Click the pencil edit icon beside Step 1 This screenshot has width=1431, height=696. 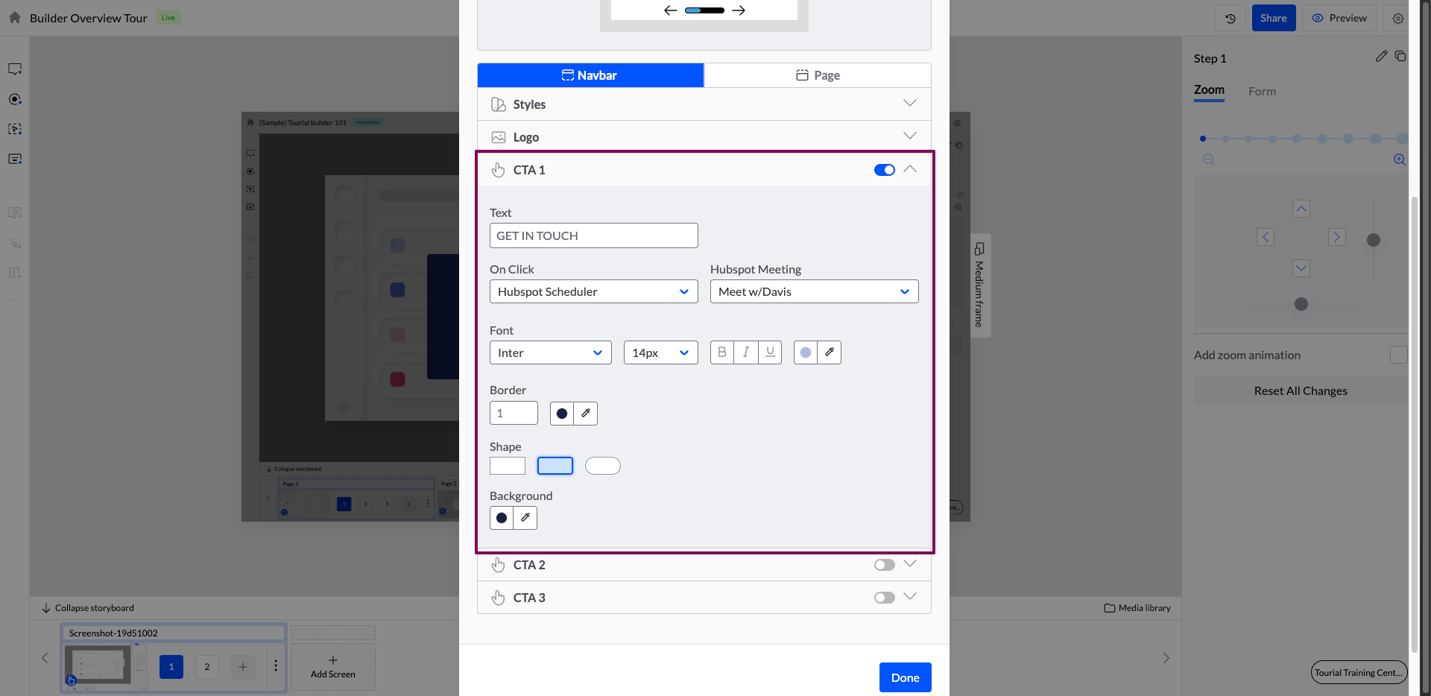tap(1381, 57)
